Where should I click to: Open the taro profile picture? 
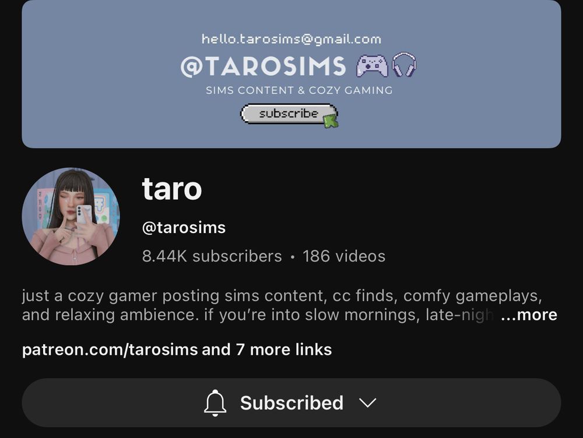[x=71, y=216]
